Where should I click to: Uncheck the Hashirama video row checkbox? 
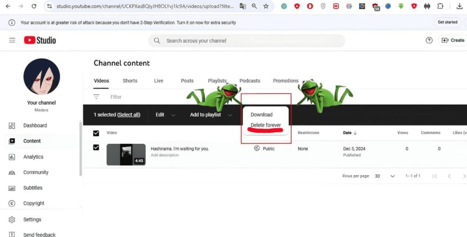pyautogui.click(x=96, y=147)
